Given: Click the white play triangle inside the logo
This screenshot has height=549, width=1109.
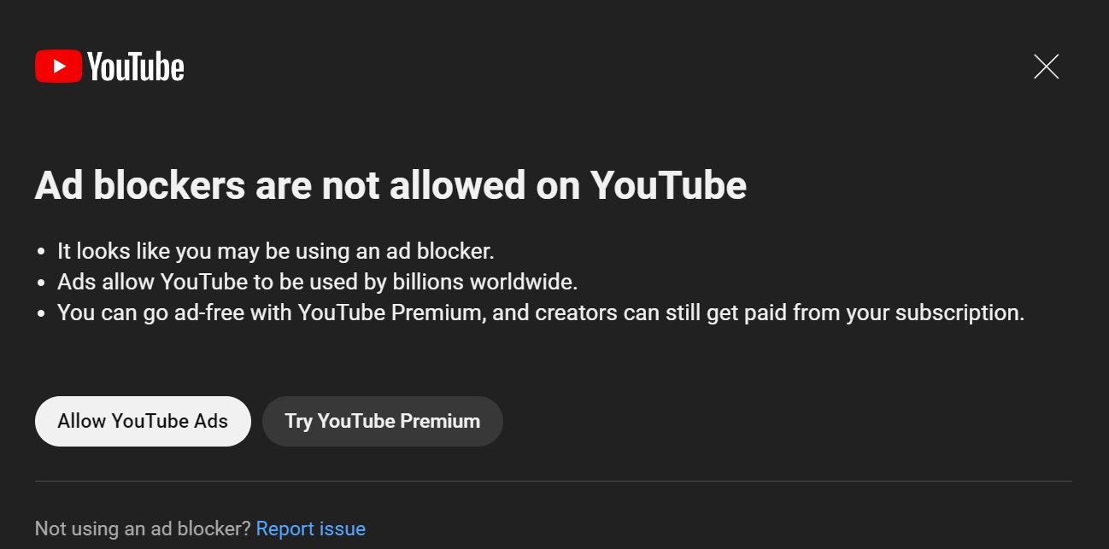Looking at the screenshot, I should click(x=60, y=67).
